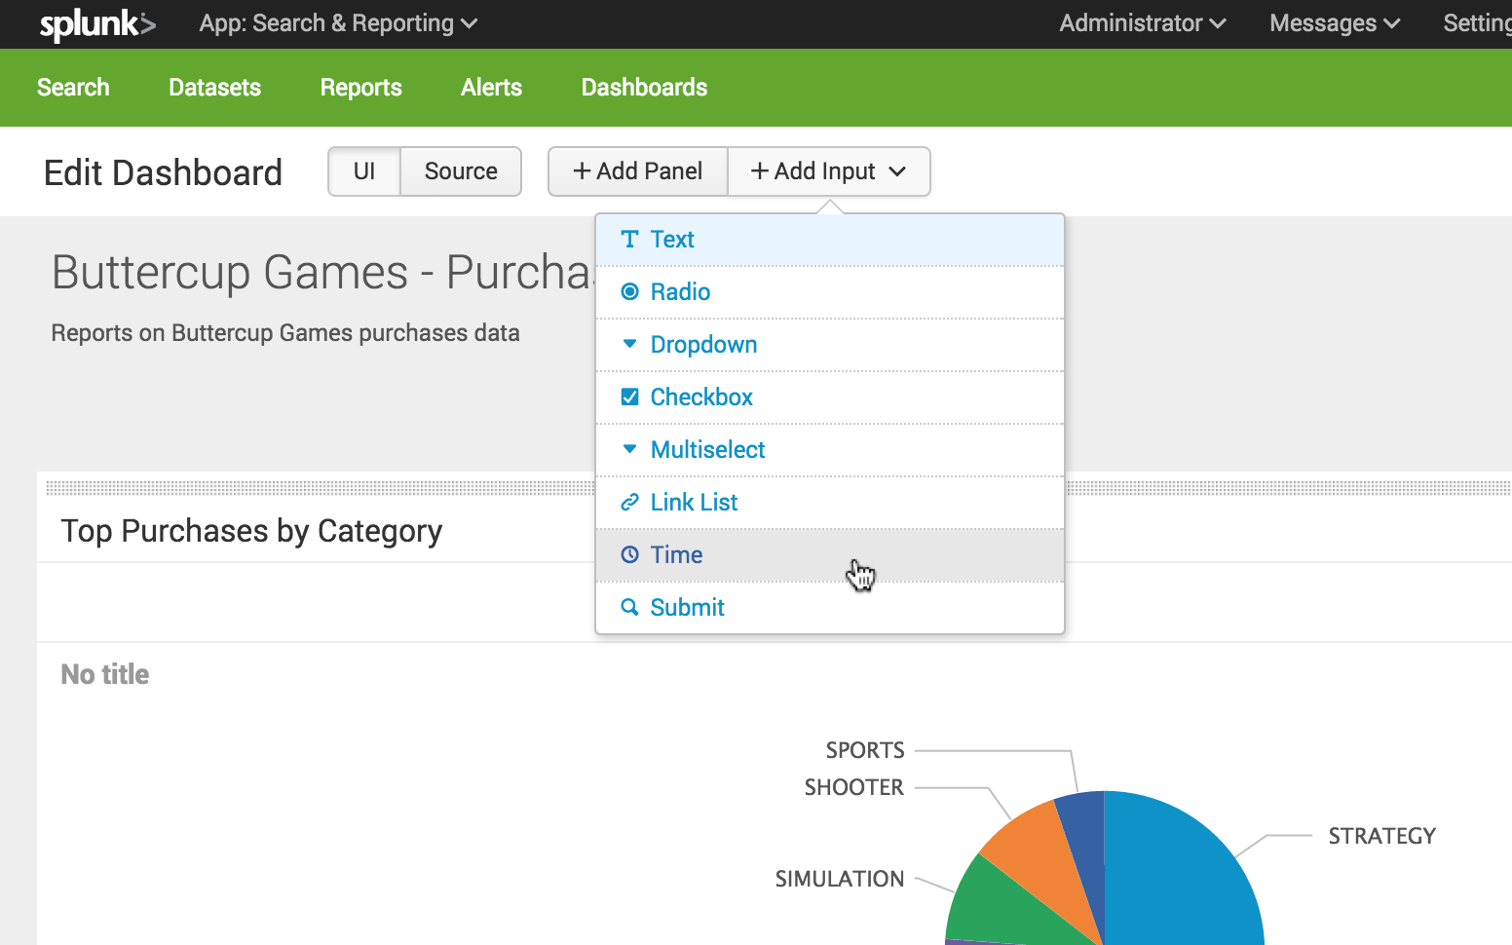Click the Splunk logo
The image size is (1512, 945).
(97, 24)
